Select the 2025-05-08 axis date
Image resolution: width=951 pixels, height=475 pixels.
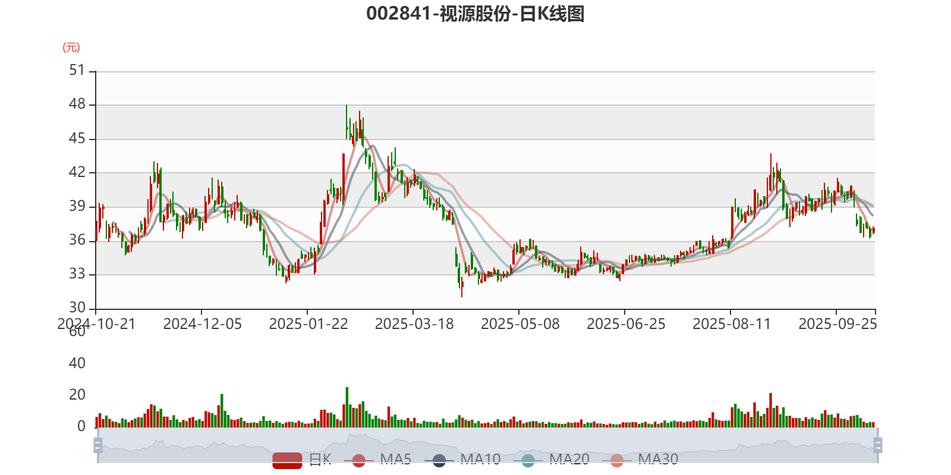click(520, 324)
